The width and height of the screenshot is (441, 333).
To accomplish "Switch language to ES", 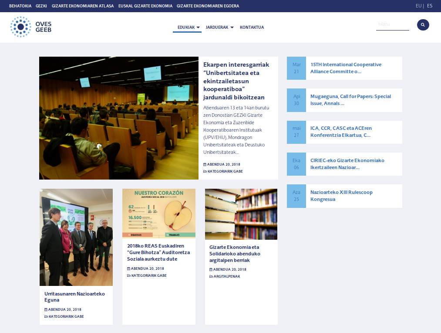I will click(430, 6).
